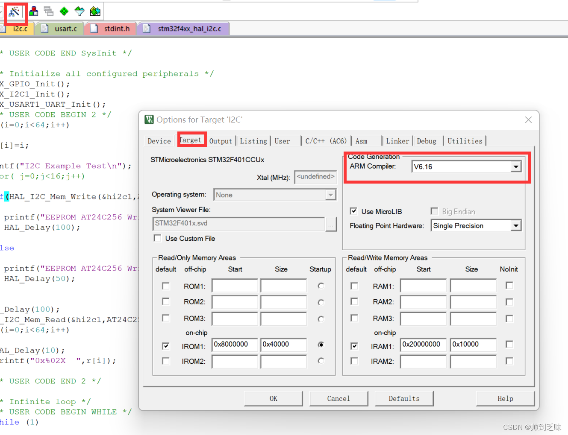The image size is (568, 435).
Task: Click the grayed multi-project workspace windows icon
Action: (x=49, y=12)
